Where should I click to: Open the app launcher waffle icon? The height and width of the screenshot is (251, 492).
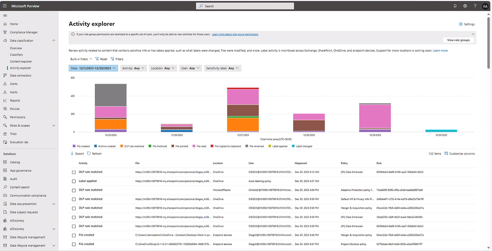coord(5,6)
